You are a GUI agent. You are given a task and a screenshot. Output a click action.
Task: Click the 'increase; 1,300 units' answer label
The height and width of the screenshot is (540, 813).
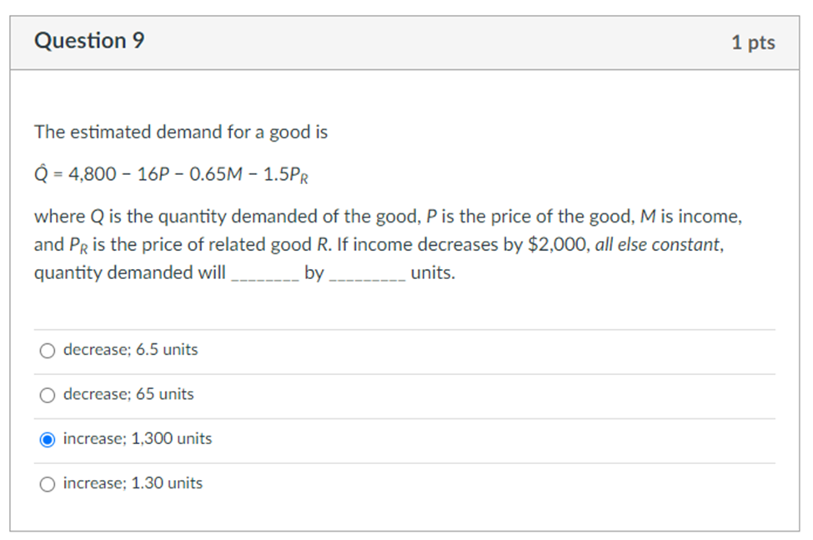pos(138,438)
